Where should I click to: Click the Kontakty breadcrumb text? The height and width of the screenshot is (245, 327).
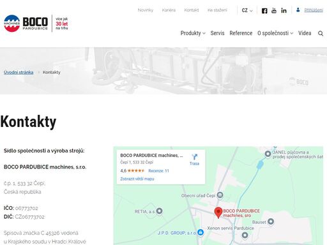pos(52,72)
